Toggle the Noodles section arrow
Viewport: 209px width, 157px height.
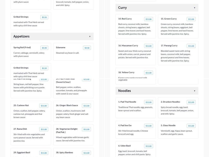[x=194, y=91]
